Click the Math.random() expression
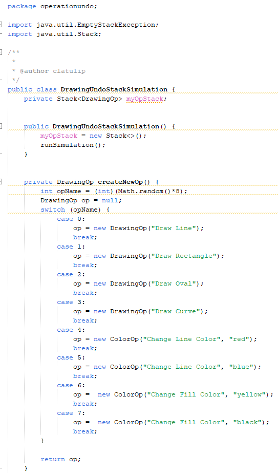Viewport: 278px width, 473px height. [144, 191]
